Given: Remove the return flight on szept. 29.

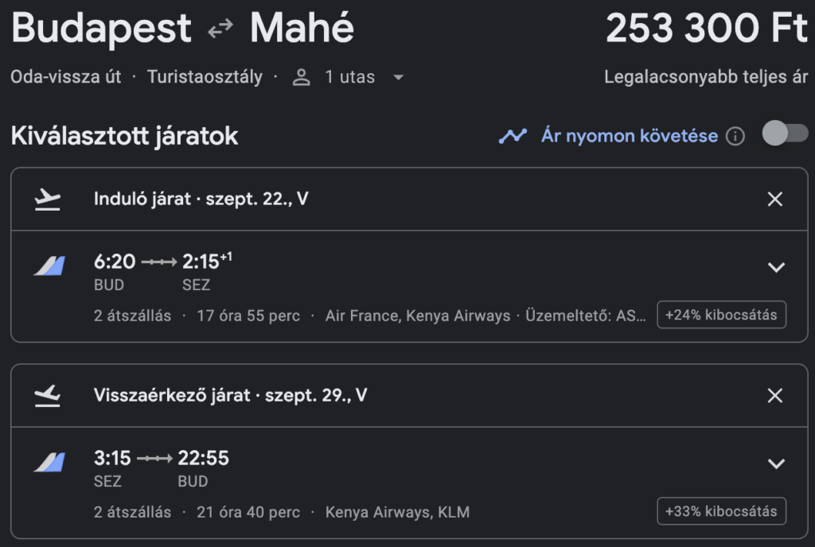Looking at the screenshot, I should click(x=775, y=396).
